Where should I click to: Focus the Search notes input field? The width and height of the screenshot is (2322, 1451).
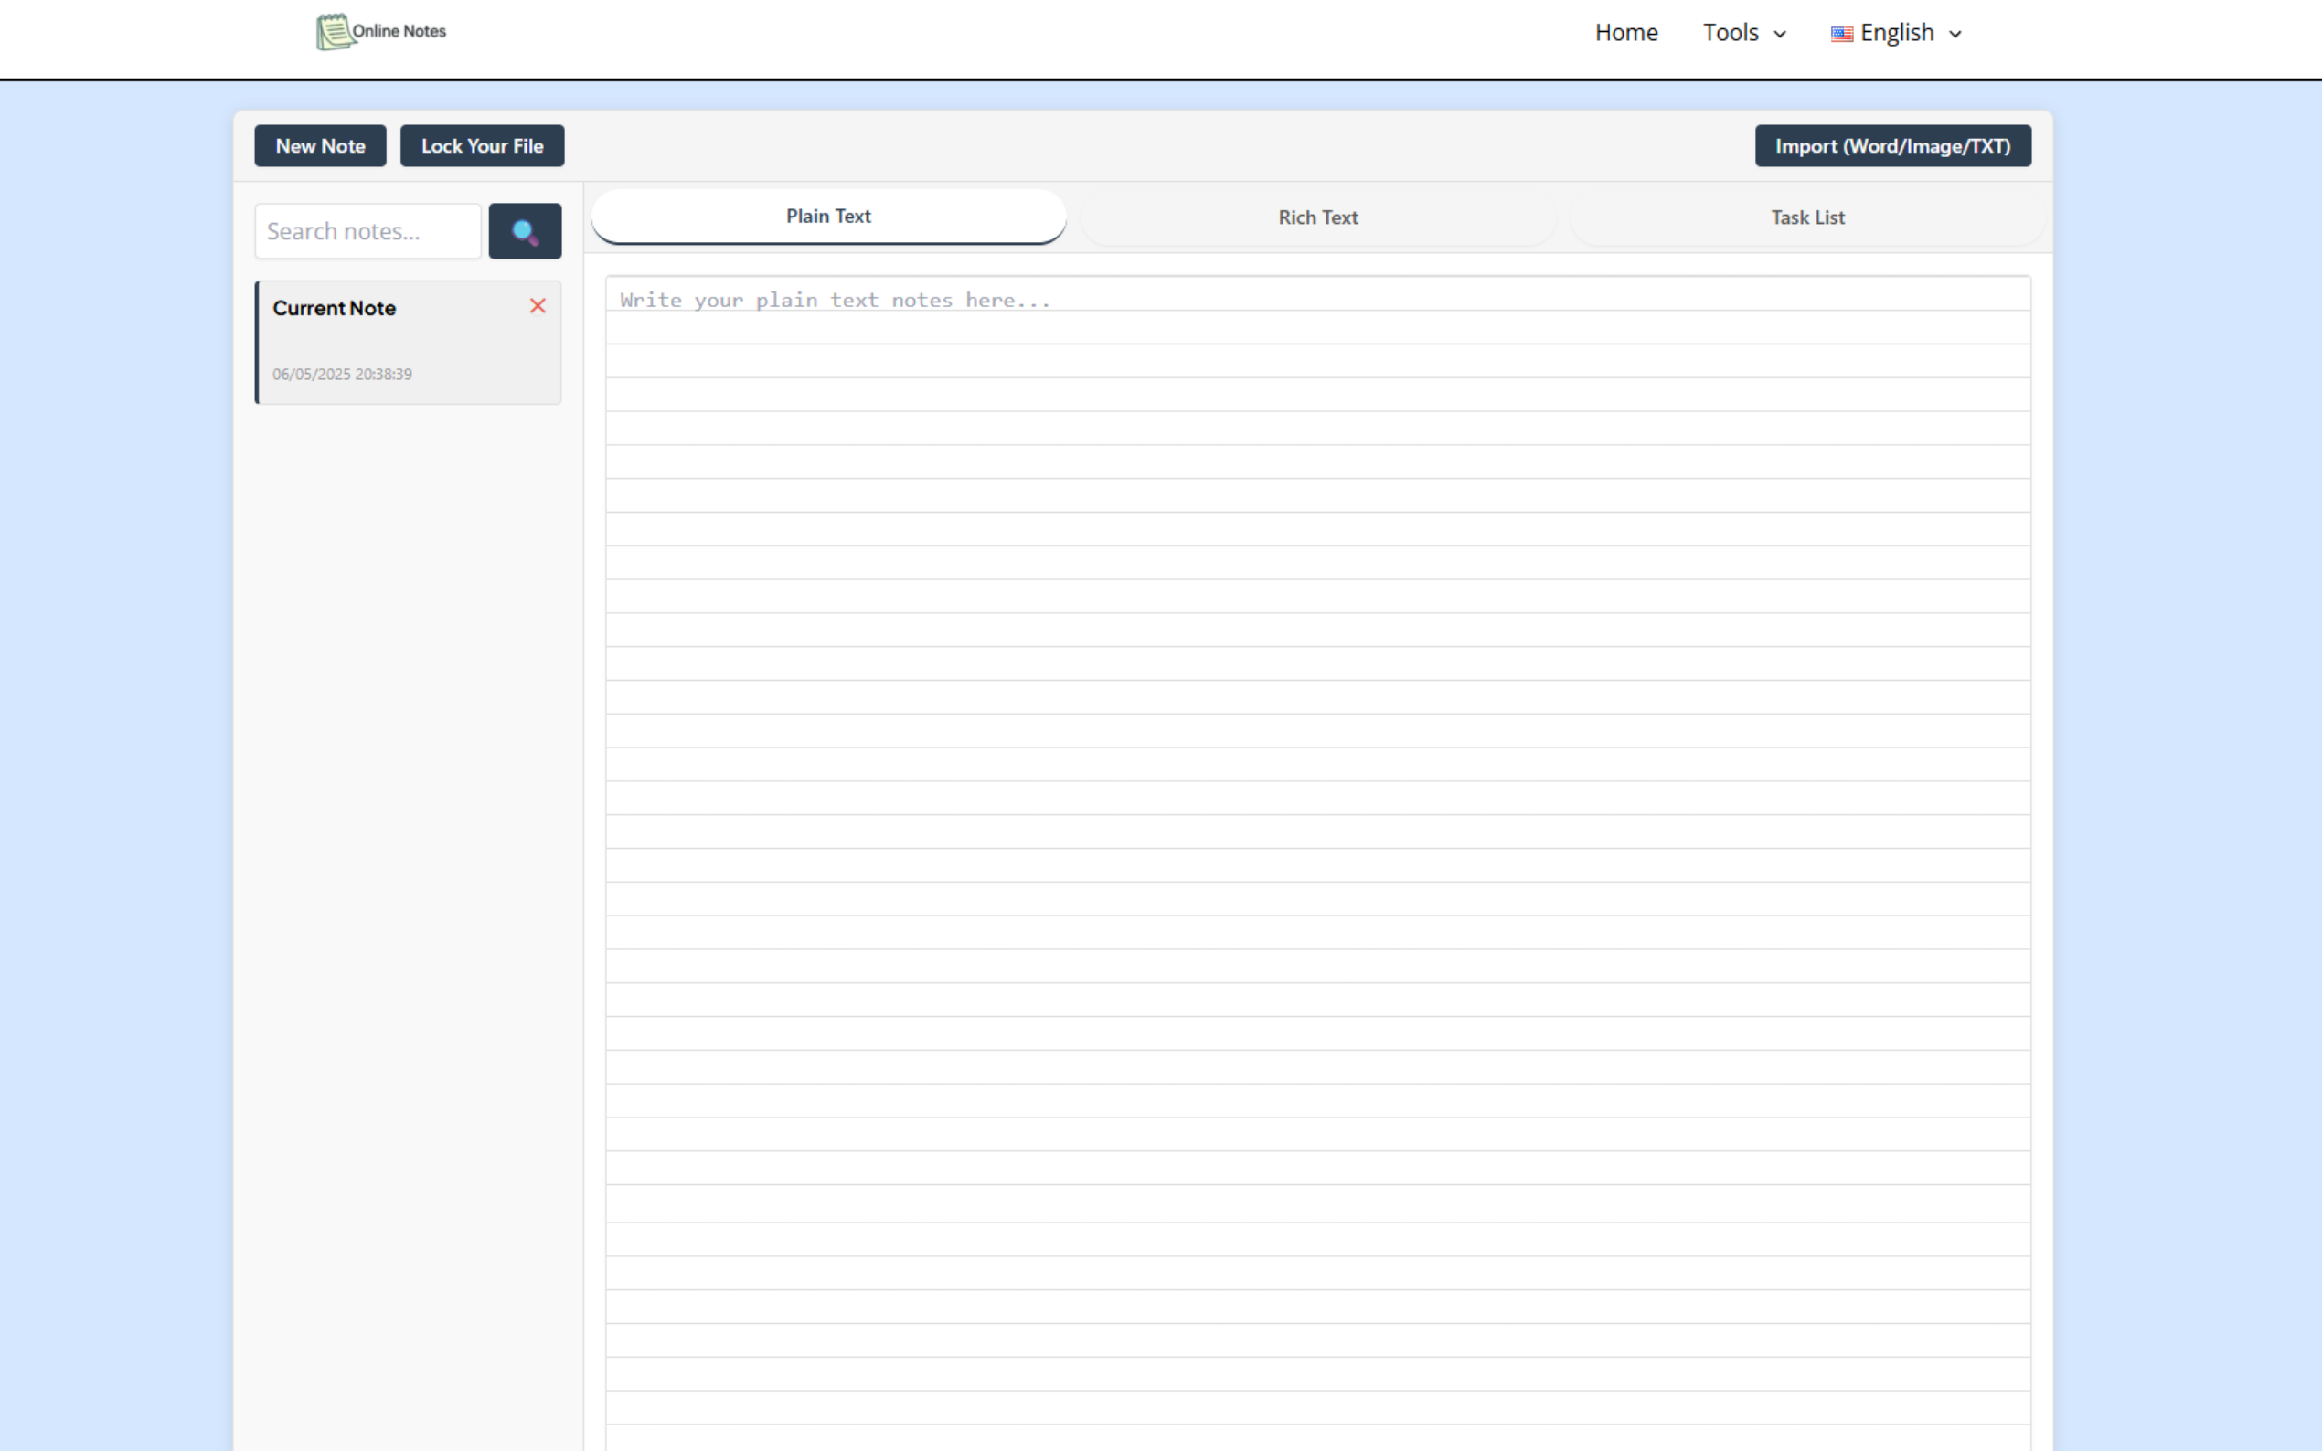[x=367, y=231]
